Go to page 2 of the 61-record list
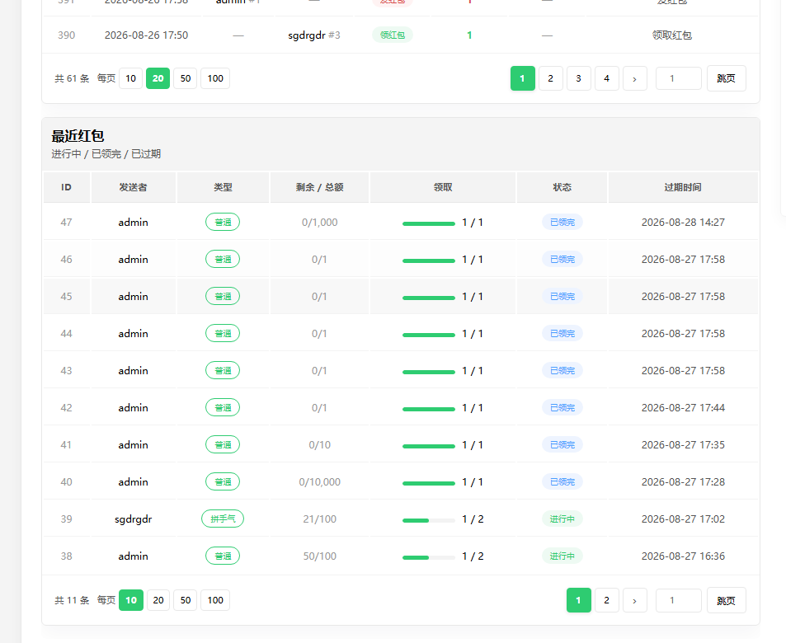 (x=550, y=78)
